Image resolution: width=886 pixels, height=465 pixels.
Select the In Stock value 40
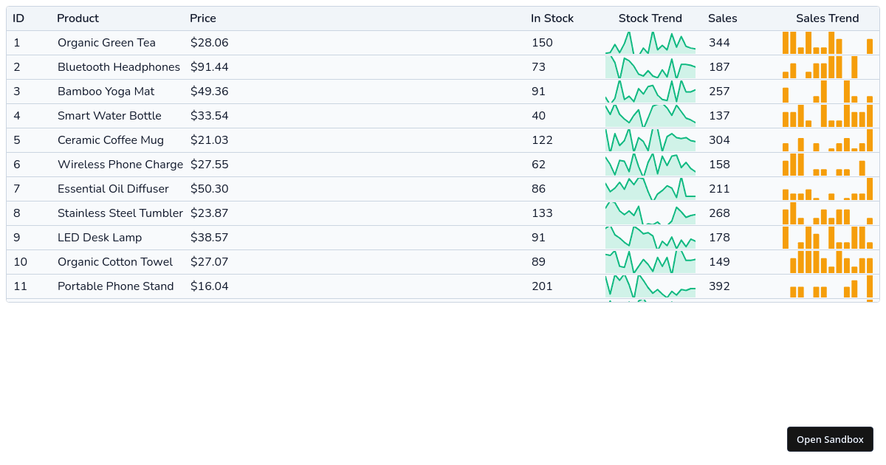click(x=539, y=116)
